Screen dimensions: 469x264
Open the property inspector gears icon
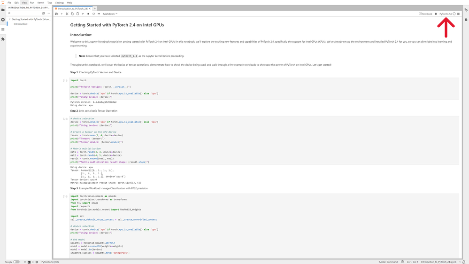466,10
